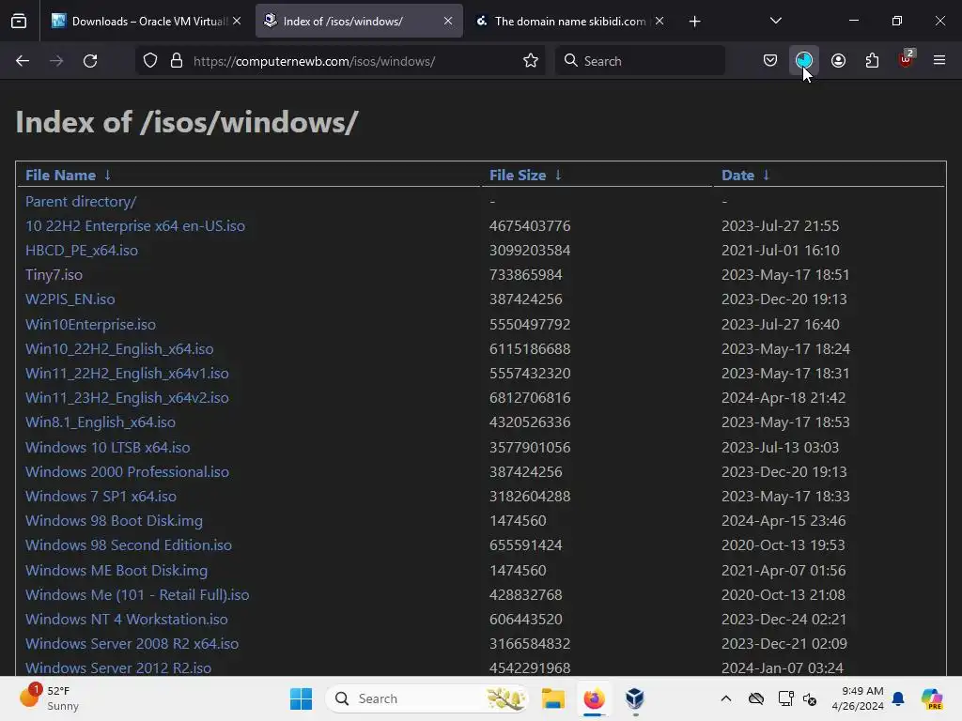Image resolution: width=962 pixels, height=721 pixels.
Task: Download Windows Server 2008 R2 x64.iso
Action: coord(132,644)
